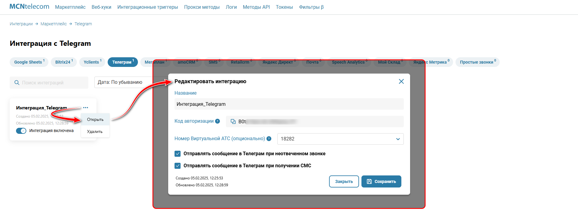Expand the Виртуальная АТС number dropdown 18282
The width and height of the screenshot is (578, 211).
point(340,139)
